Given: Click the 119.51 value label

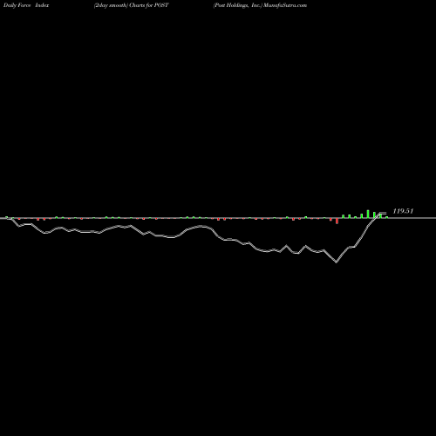Looking at the screenshot, I should click(x=403, y=211).
